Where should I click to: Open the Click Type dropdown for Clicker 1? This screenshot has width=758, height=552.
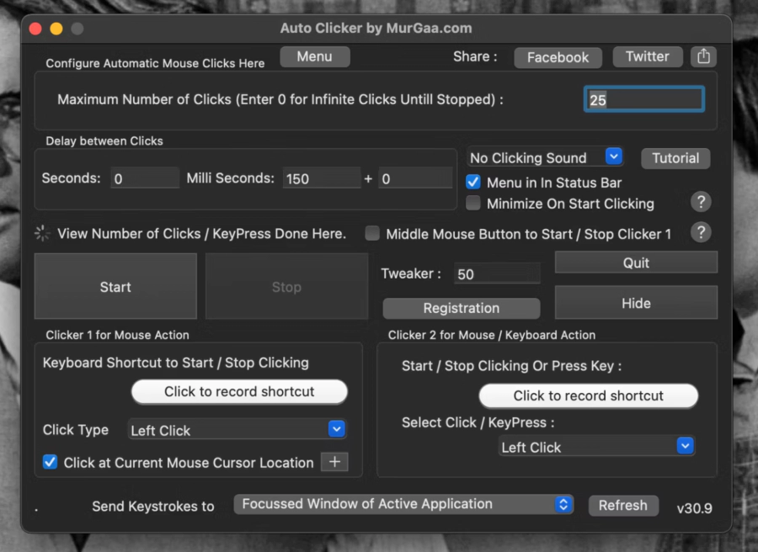click(237, 429)
